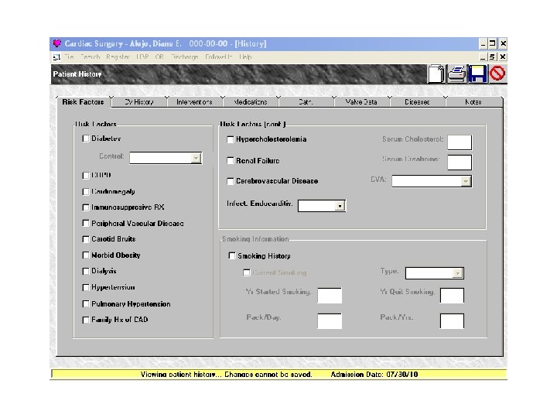Click the red cancel circle icon
The image size is (557, 418).
(x=497, y=74)
